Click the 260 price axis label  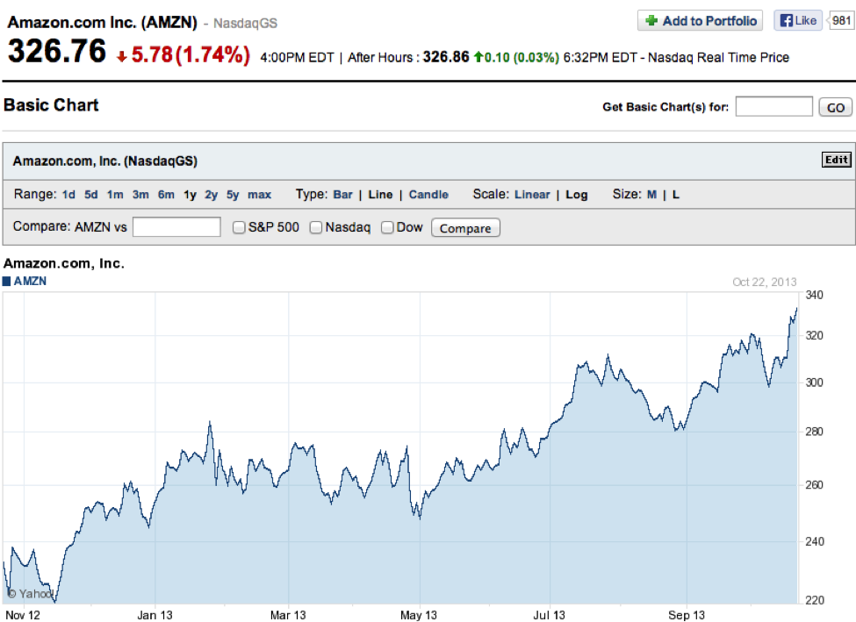click(814, 484)
